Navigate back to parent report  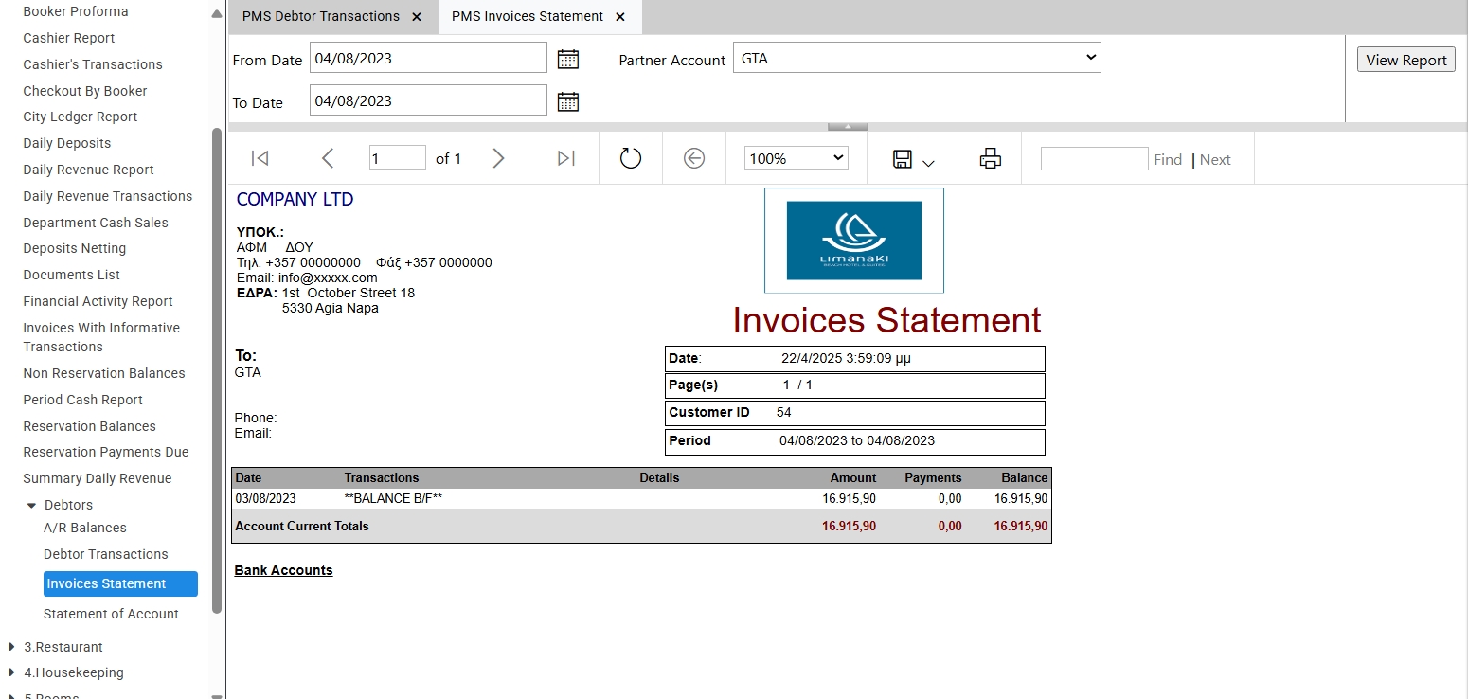coord(694,158)
